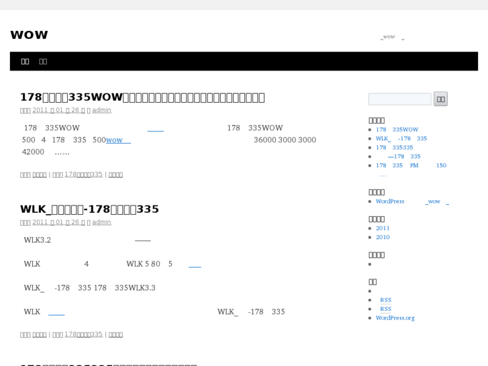Open the admin author link under the WLK_ post
Image resolution: width=488 pixels, height=366 pixels.
(101, 222)
